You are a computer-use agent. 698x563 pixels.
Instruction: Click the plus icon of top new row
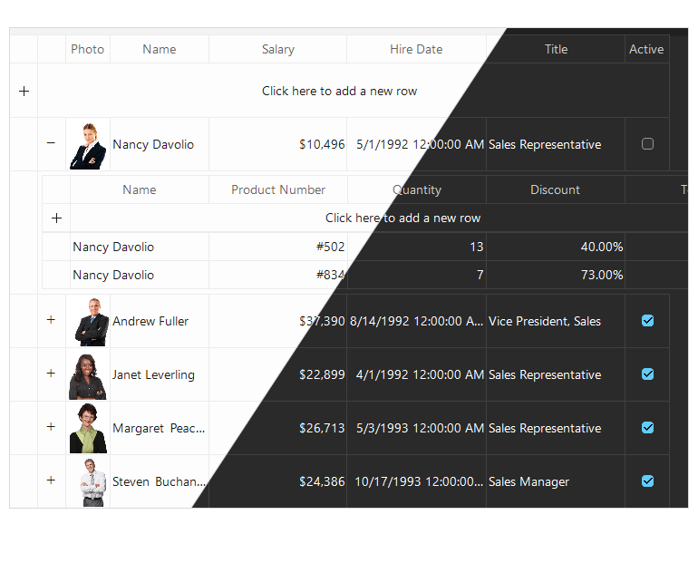click(x=24, y=92)
